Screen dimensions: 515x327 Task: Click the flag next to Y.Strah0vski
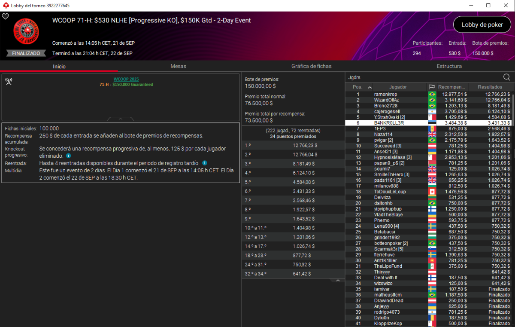click(x=432, y=117)
